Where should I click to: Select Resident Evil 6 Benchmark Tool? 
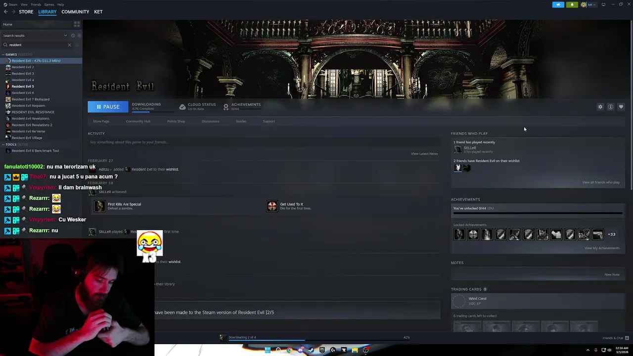[35, 150]
